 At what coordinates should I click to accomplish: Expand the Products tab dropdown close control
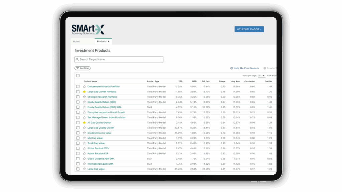tap(109, 41)
